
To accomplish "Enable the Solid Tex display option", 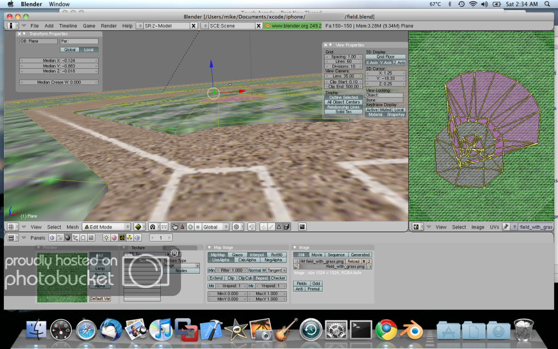I will click(x=343, y=112).
